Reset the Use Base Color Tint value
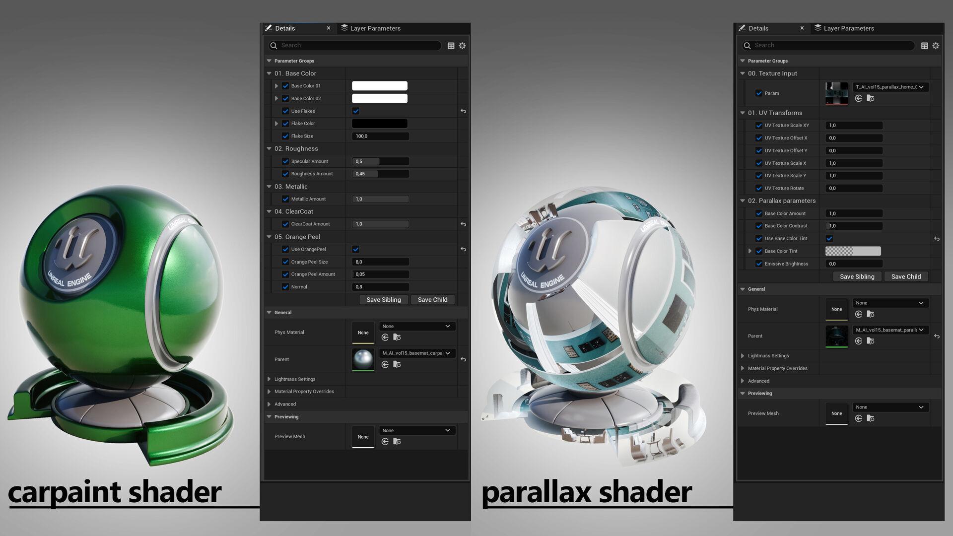The height and width of the screenshot is (536, 953). 937,239
